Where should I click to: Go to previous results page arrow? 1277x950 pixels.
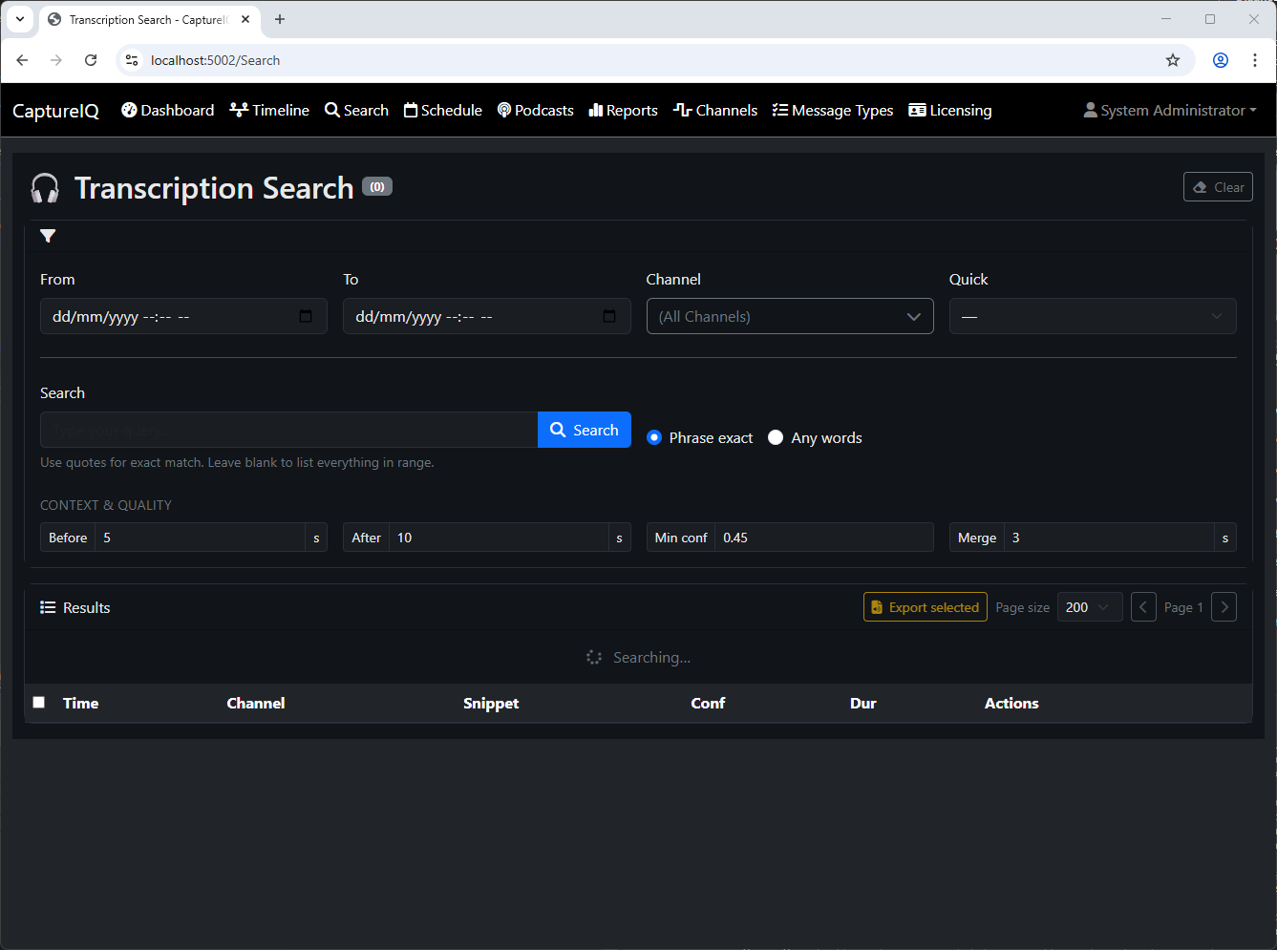[x=1143, y=607]
